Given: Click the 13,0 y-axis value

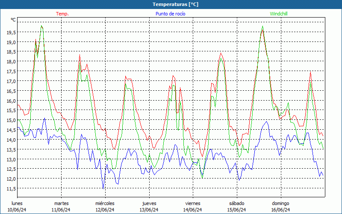Looking at the screenshot, I should 11,159.
